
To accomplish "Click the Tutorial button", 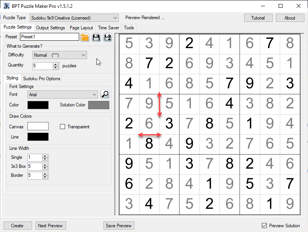I will (x=258, y=18).
